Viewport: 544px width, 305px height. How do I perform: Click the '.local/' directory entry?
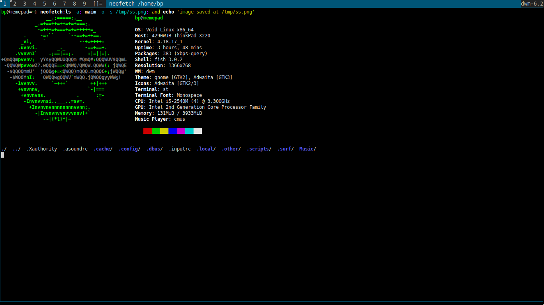coord(206,149)
